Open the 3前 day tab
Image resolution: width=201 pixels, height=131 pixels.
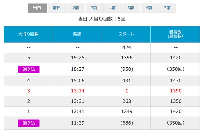94,8
